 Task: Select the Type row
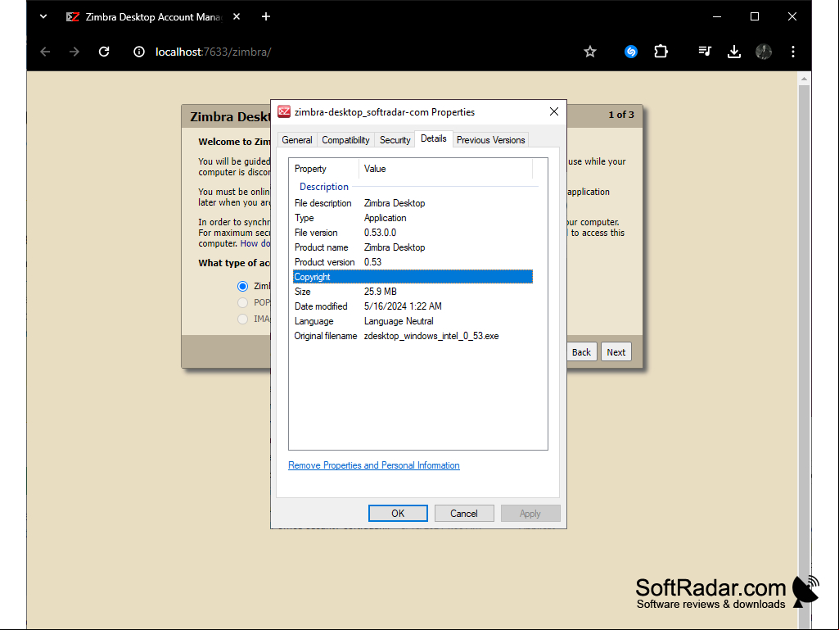[x=413, y=218]
